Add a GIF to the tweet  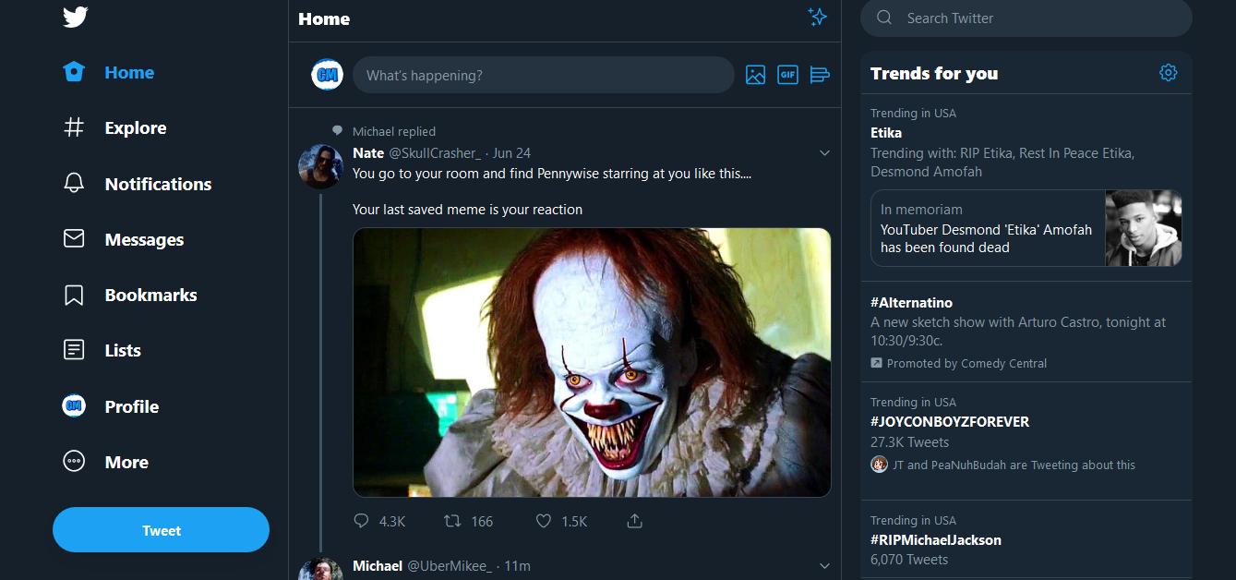click(787, 75)
